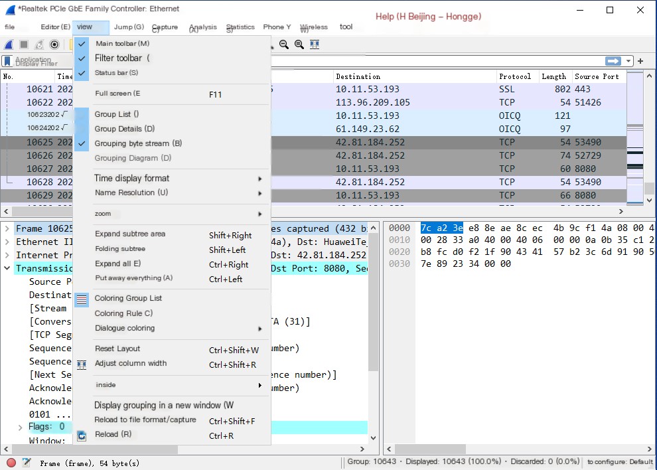Open the Help menu
Screen dimensions: 657x470
click(x=428, y=17)
